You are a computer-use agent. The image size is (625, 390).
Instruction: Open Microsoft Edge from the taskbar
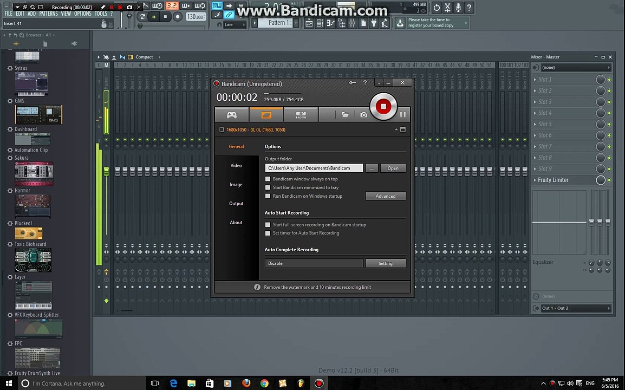click(x=173, y=383)
